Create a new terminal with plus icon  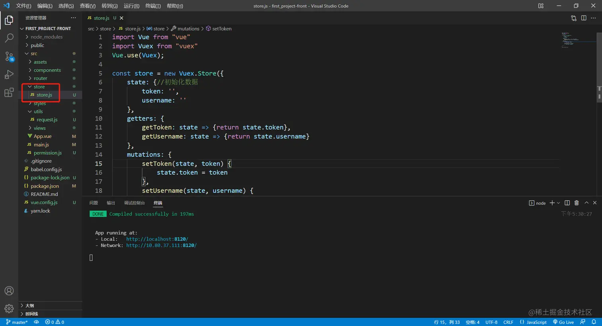[552, 203]
